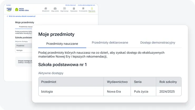This screenshot has height=110, width=195.
Task: Click the Moje konto user icon
Action: (92, 8)
